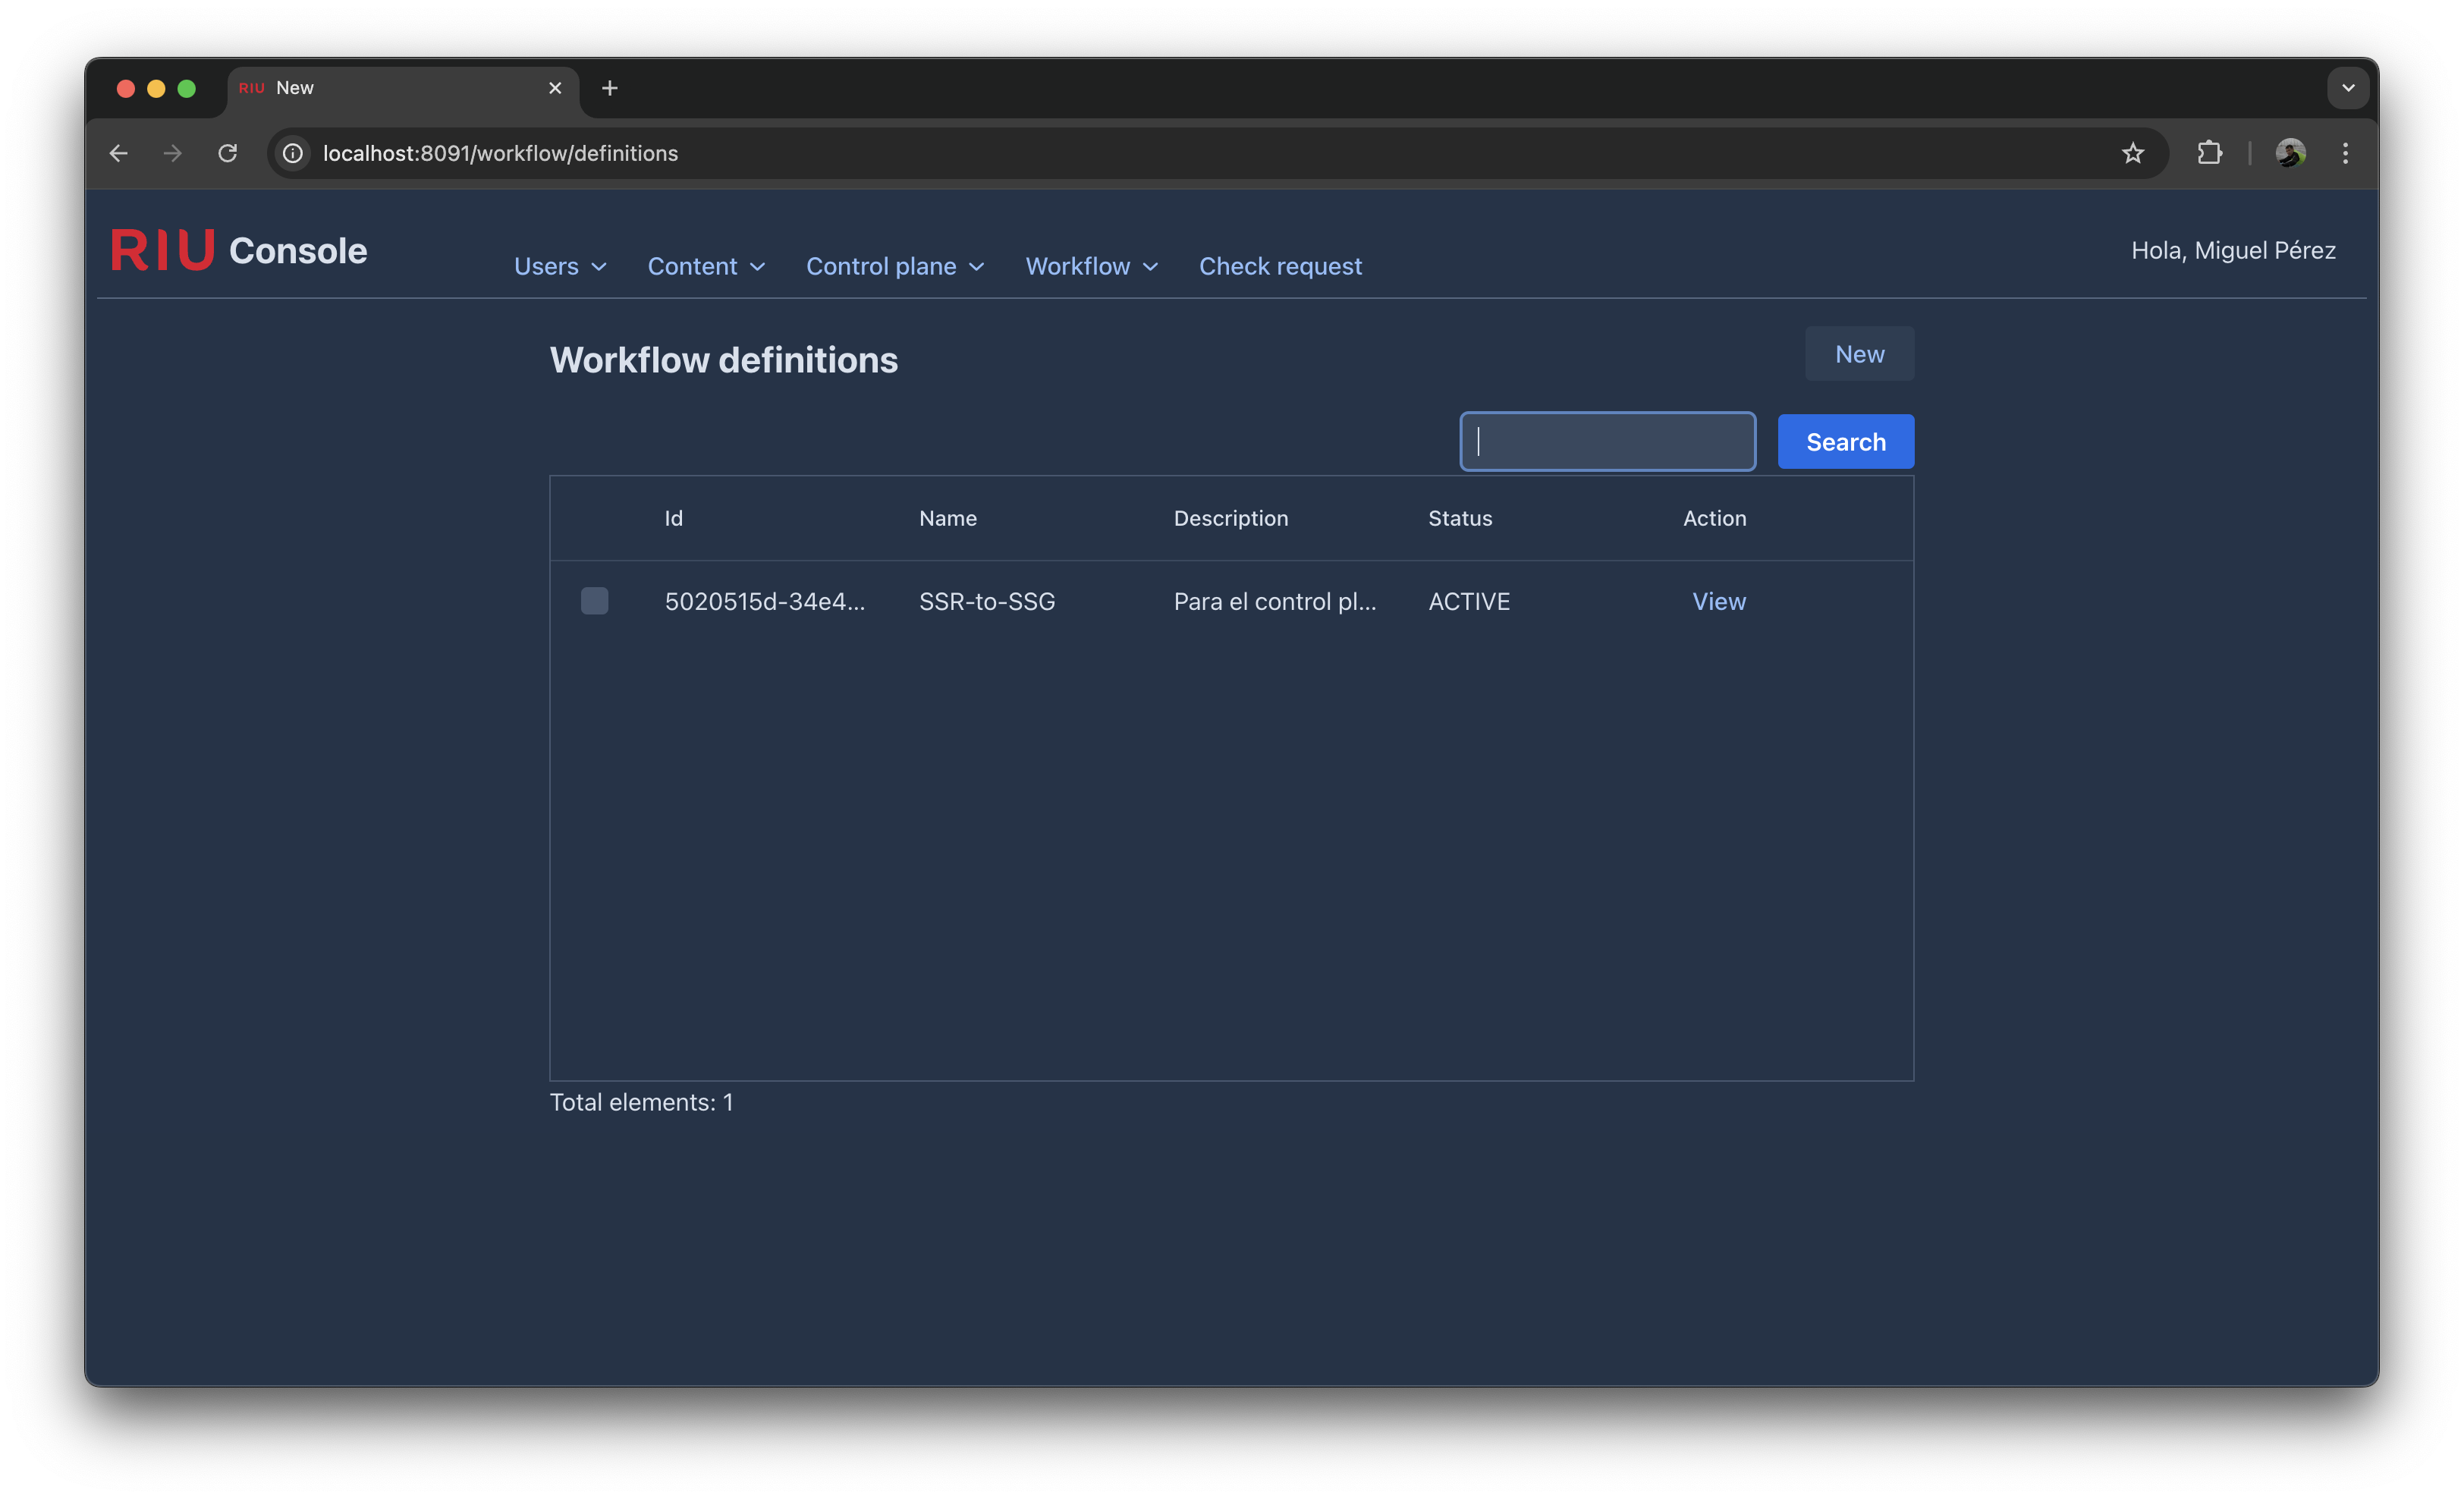Expand the Users dropdown menu
Viewport: 2464px width, 1499px height.
[x=560, y=266]
